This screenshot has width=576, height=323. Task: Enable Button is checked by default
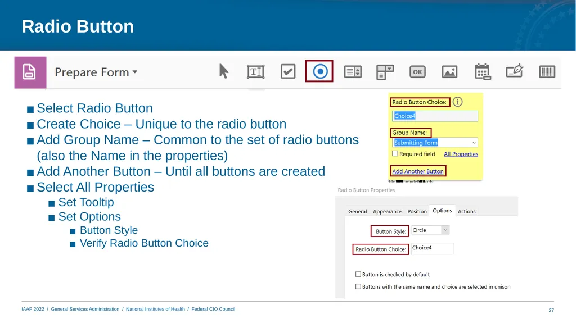click(358, 274)
